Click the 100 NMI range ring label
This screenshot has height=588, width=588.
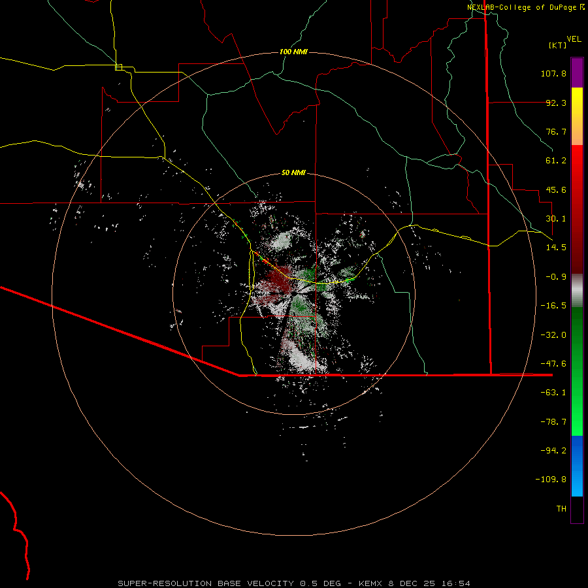[293, 52]
